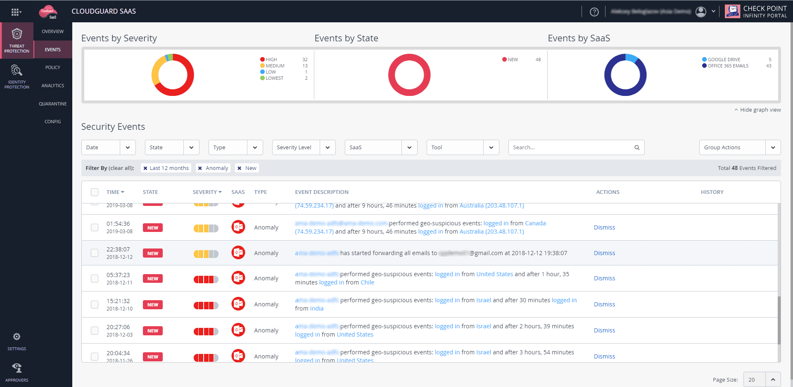
Task: Dismiss the 05:37:23 geo-suspicious event
Action: coord(604,278)
